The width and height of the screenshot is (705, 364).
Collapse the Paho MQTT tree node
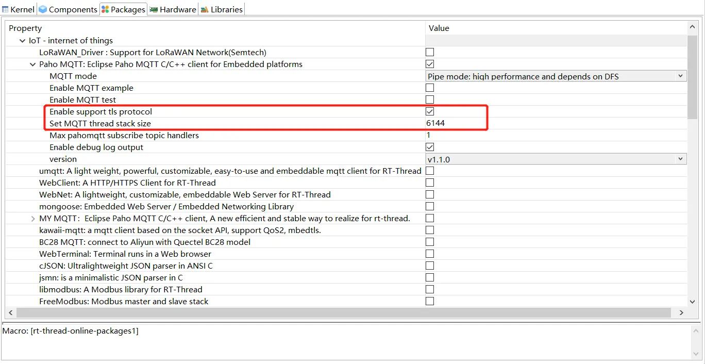33,64
